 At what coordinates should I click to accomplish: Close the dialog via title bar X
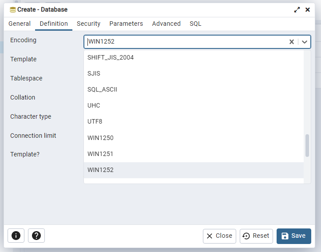tap(307, 9)
